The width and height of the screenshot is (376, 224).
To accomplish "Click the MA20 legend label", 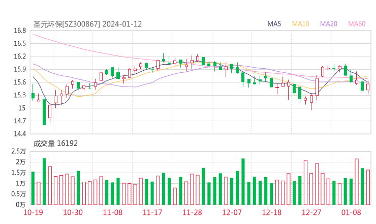I will pyautogui.click(x=329, y=24).
